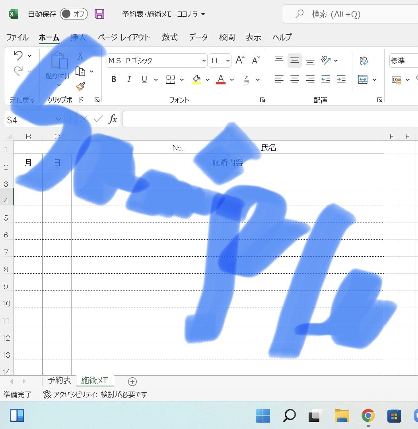Open the 数式 ribbon tab
The width and height of the screenshot is (418, 429).
tap(169, 37)
